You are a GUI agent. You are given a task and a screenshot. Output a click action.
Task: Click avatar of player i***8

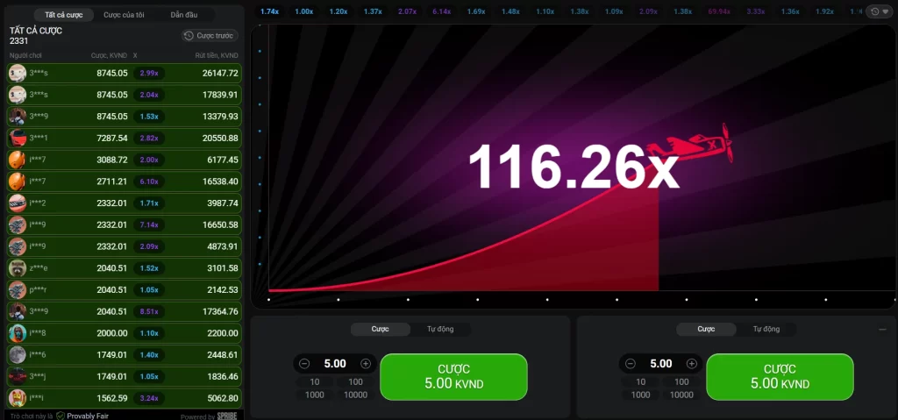tap(18, 333)
